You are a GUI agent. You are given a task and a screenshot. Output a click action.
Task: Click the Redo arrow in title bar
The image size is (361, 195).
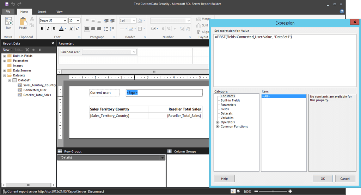coord(19,4)
